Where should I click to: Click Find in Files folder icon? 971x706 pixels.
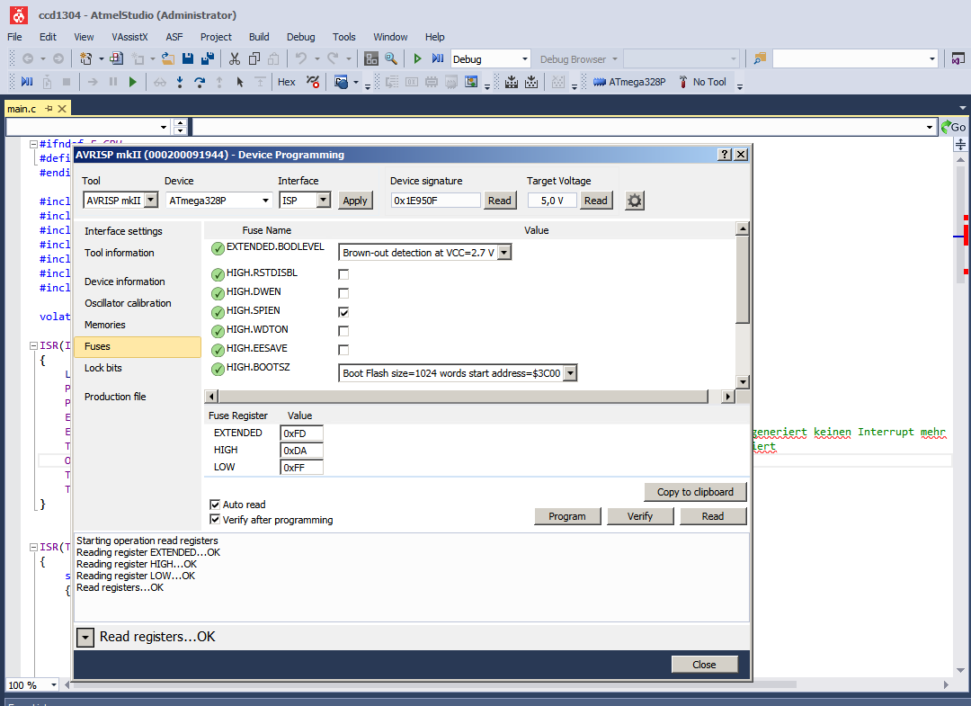pyautogui.click(x=760, y=58)
